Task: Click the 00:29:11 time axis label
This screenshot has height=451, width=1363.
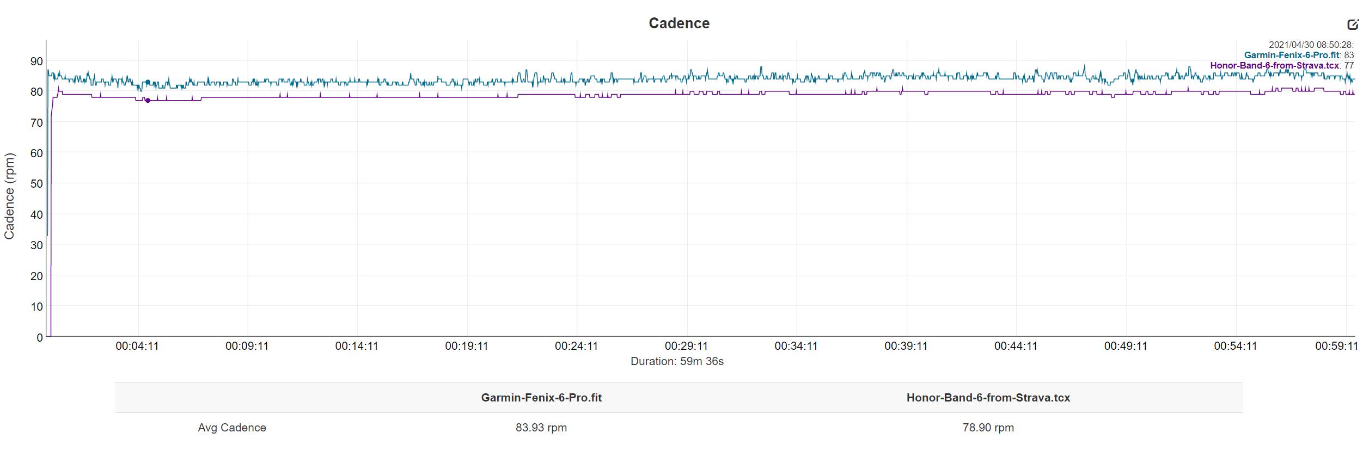Action: point(686,346)
